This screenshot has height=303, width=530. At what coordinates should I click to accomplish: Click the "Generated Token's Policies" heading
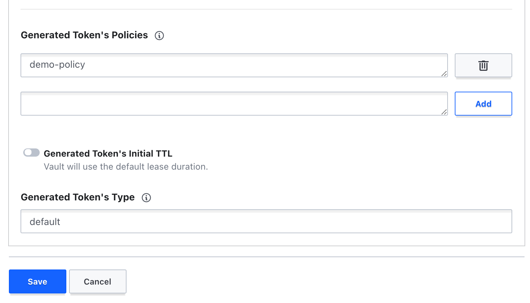(x=84, y=35)
